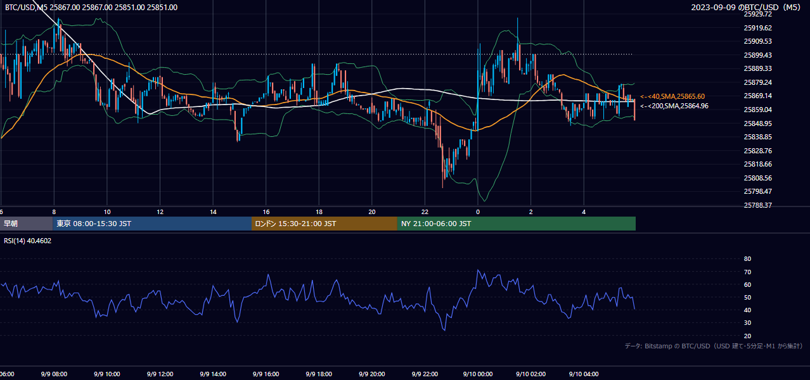810x380 pixels.
Task: Click the BTC/USD,M5 OHLC header text
Action: pyautogui.click(x=91, y=8)
